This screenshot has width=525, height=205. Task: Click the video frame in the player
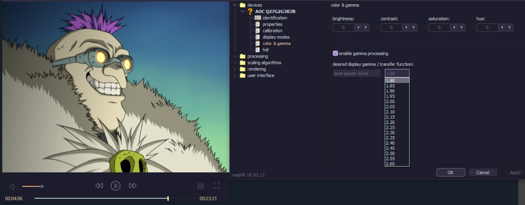tap(116, 87)
